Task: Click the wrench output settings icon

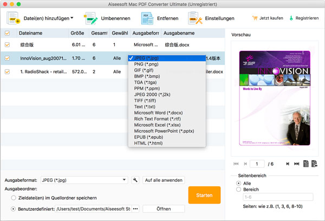Action: point(135,180)
